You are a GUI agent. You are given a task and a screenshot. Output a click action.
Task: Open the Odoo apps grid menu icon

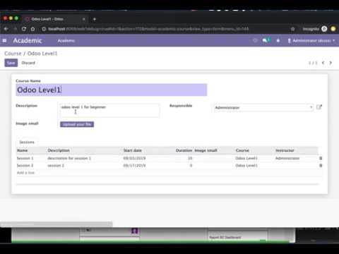[4, 41]
